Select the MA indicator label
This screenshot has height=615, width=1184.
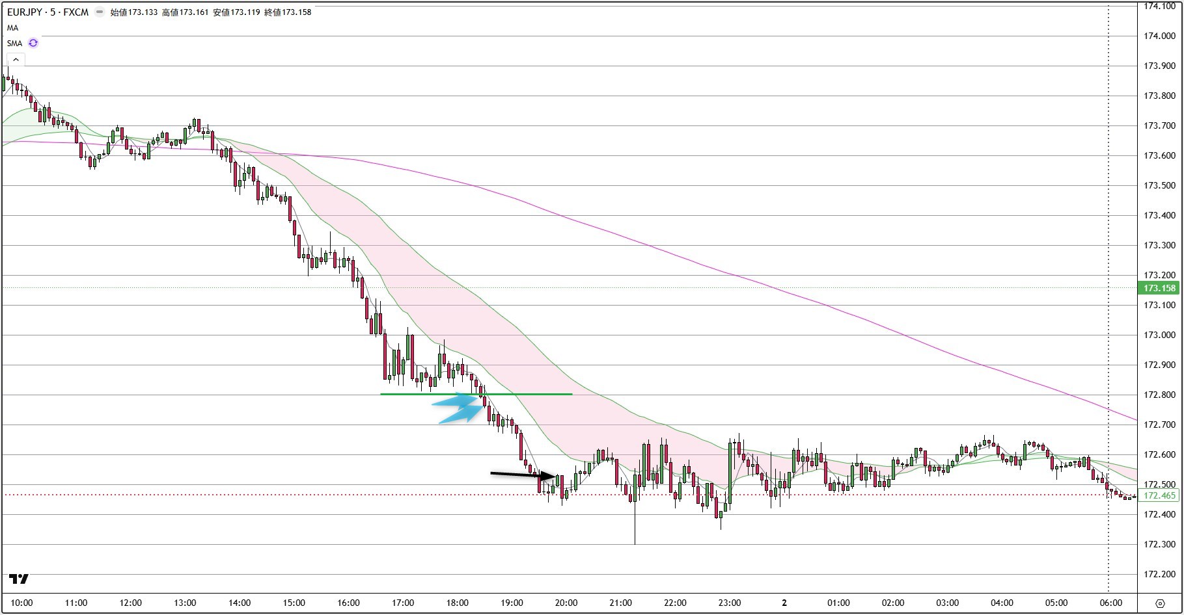(x=13, y=28)
